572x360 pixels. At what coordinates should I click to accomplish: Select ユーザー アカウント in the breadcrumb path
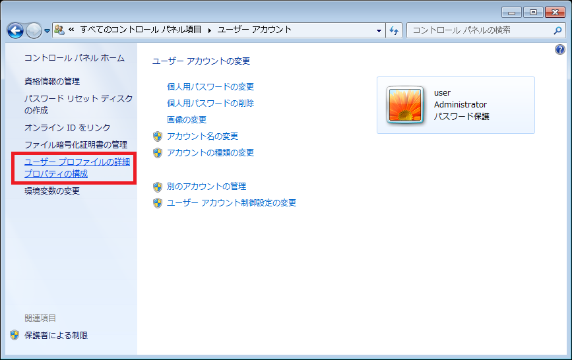coord(254,30)
